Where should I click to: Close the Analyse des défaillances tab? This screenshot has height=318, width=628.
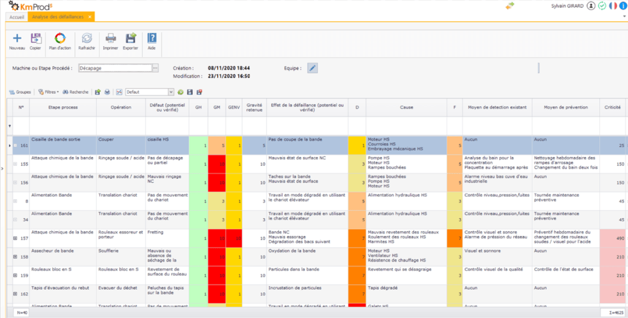click(90, 17)
